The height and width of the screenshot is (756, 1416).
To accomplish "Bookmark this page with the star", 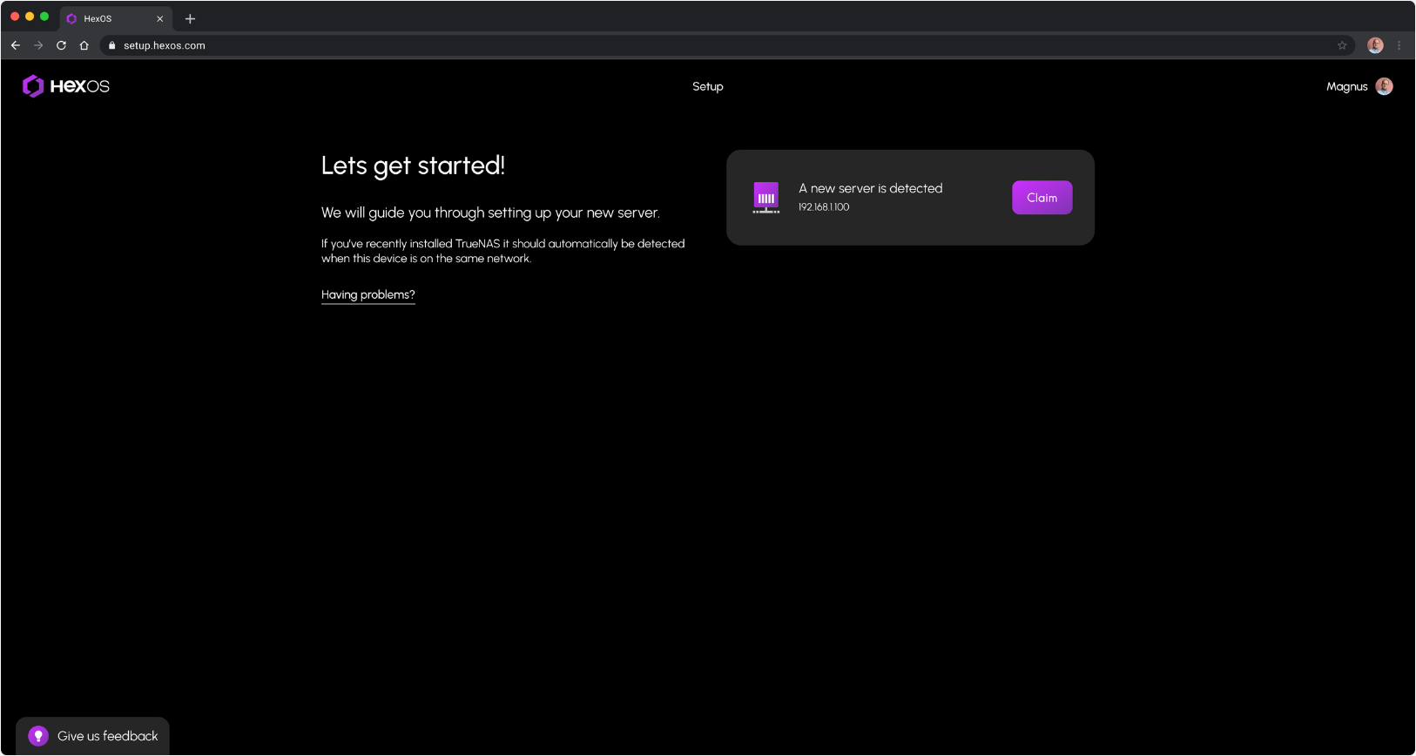I will [x=1342, y=45].
